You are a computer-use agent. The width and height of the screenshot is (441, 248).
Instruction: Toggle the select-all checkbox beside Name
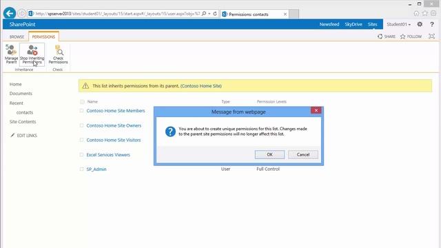tap(82, 101)
